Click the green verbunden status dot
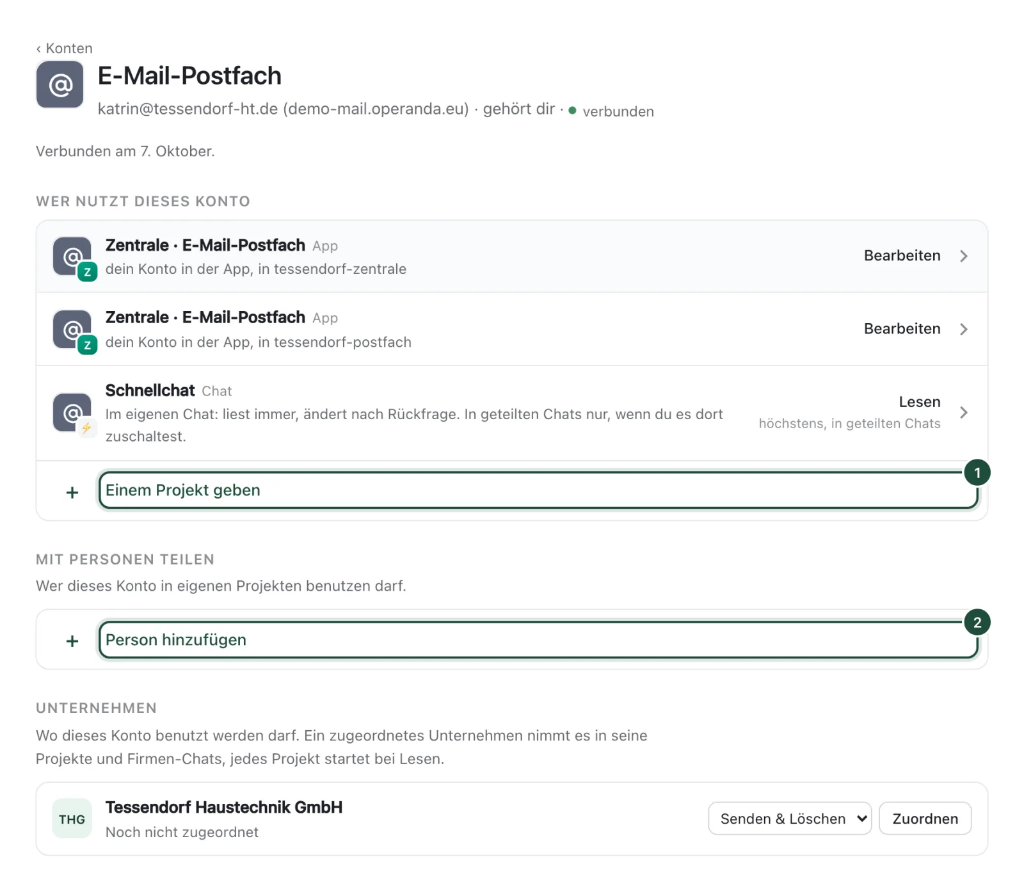The height and width of the screenshot is (887, 1024). [572, 111]
